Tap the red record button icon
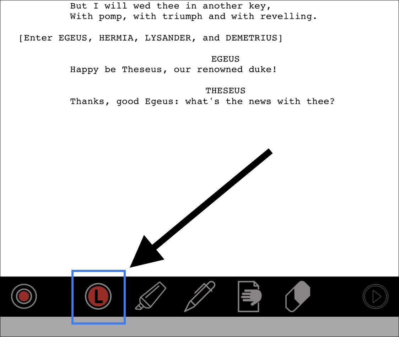This screenshot has height=337, width=399. pos(24,296)
